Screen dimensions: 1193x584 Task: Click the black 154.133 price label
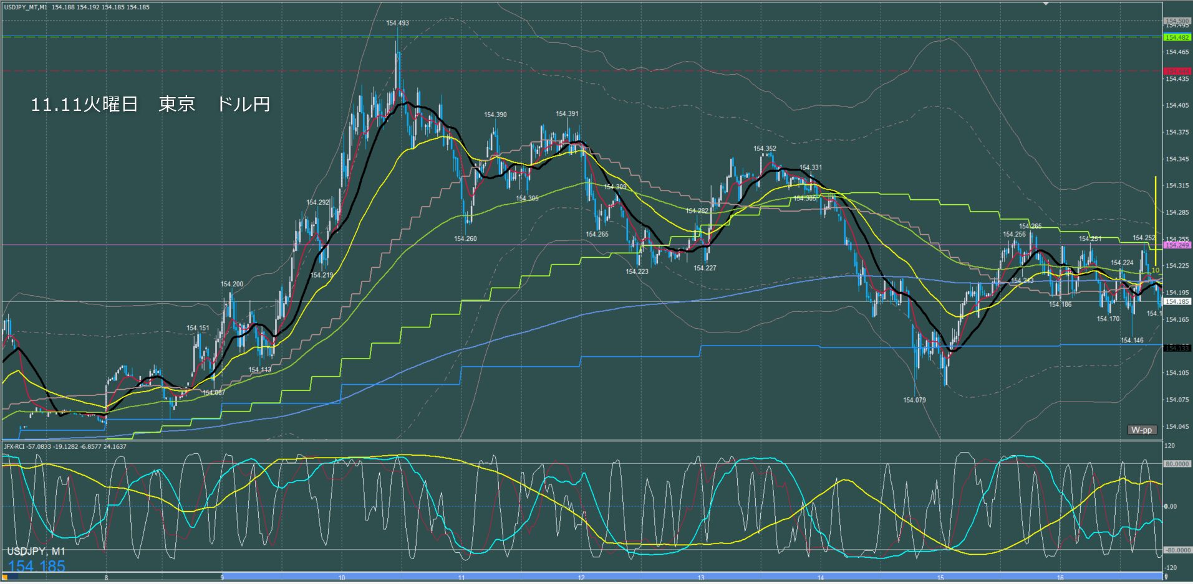(x=1177, y=348)
